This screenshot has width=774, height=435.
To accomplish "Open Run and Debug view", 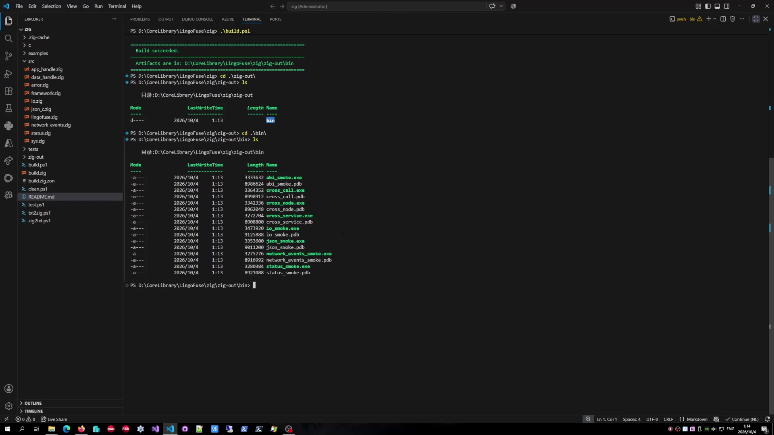I will coord(8,74).
